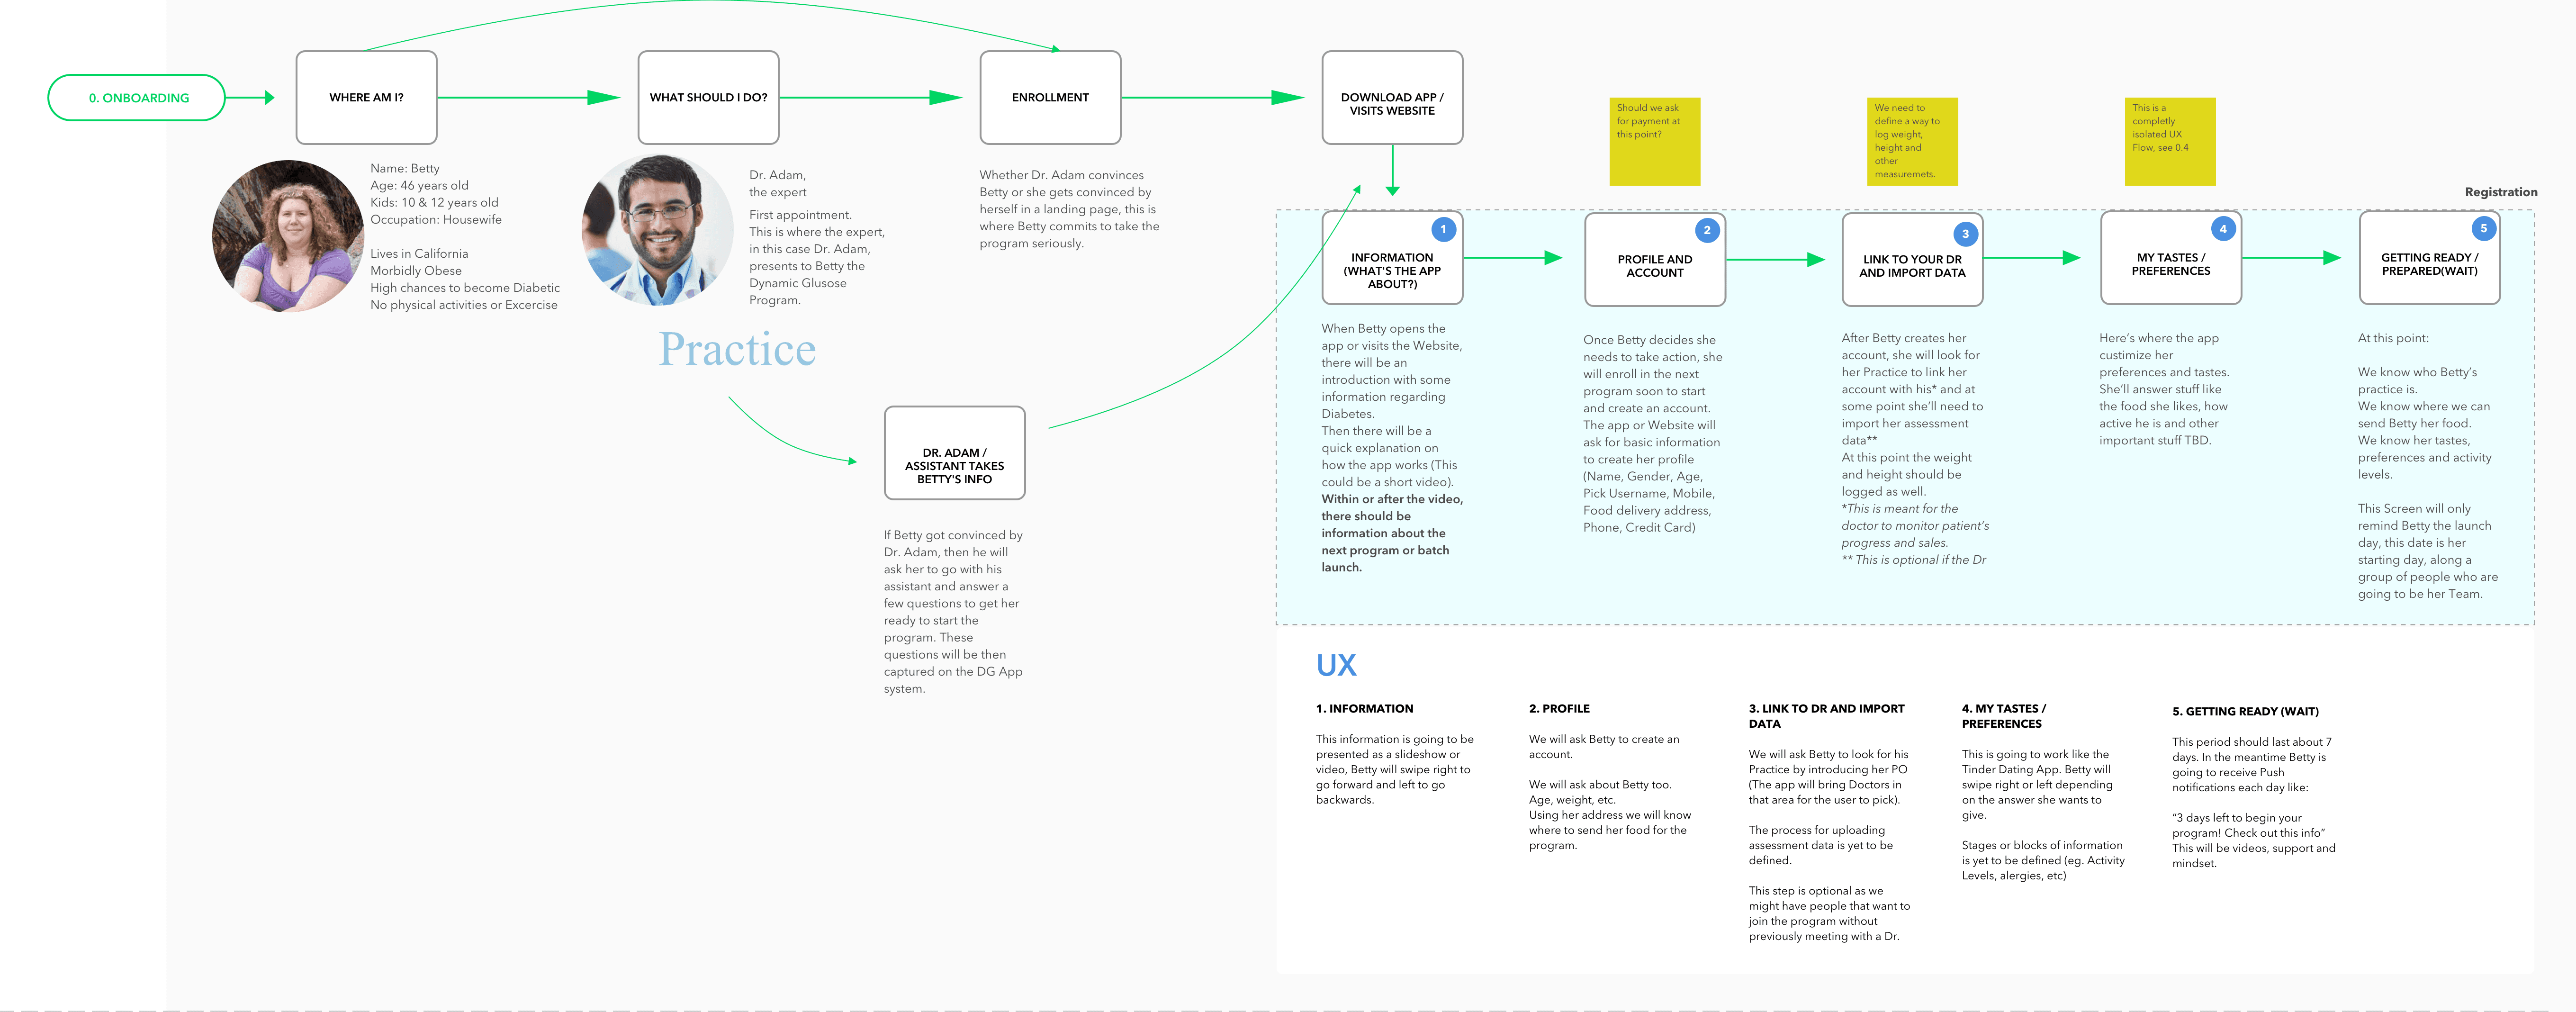
Task: Select the MY TASTES / PREFERENCES box
Action: coord(2171,258)
